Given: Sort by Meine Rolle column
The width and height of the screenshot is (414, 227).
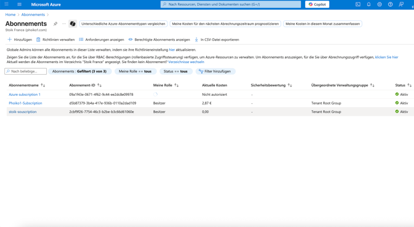Looking at the screenshot, I should [166, 85].
